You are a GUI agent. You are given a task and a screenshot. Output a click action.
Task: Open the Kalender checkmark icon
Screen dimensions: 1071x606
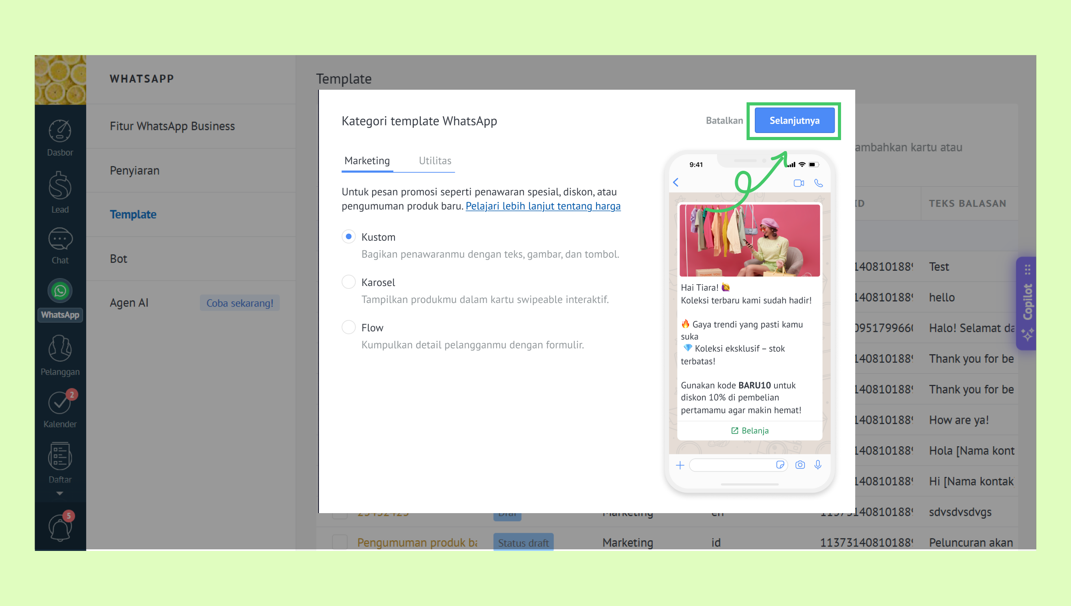(60, 403)
